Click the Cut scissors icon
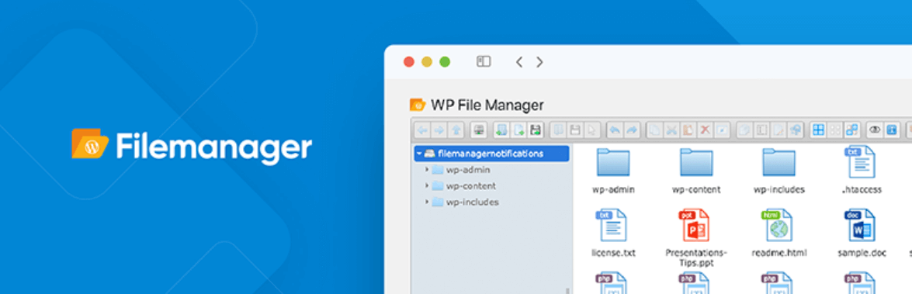The image size is (912, 294). pos(672,130)
